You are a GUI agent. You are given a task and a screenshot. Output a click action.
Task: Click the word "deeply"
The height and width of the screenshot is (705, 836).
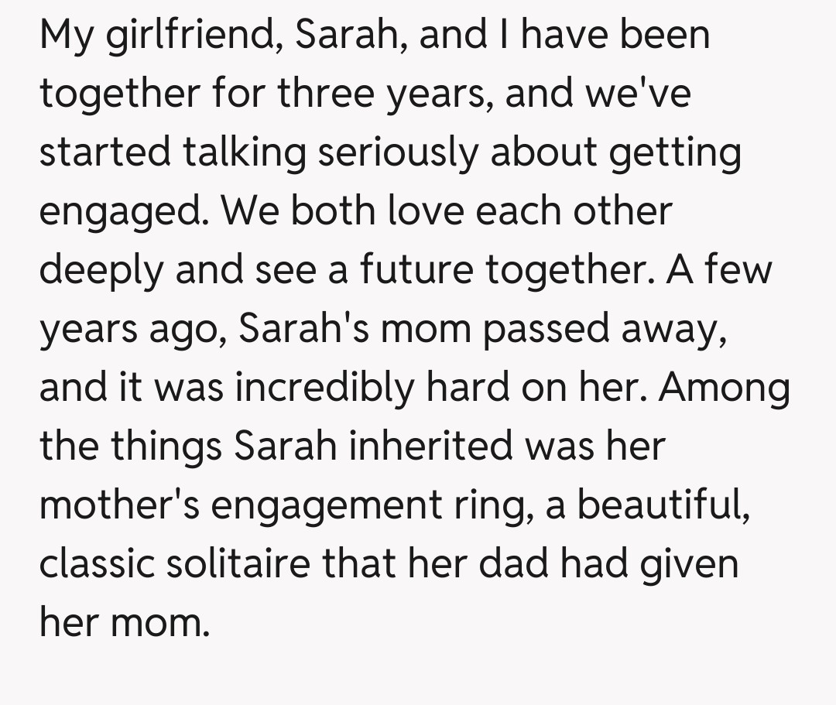pos(102,270)
